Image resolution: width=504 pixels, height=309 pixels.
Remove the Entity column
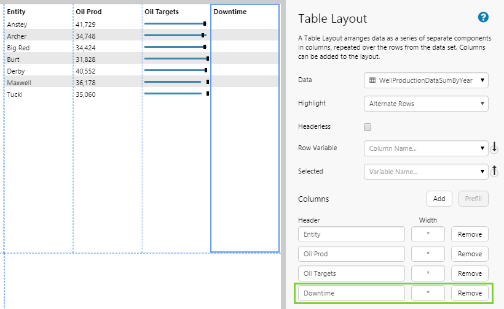(x=470, y=234)
